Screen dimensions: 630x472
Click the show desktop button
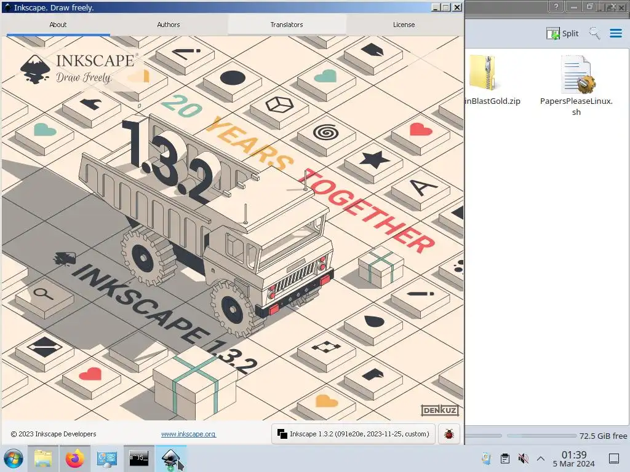(x=614, y=458)
